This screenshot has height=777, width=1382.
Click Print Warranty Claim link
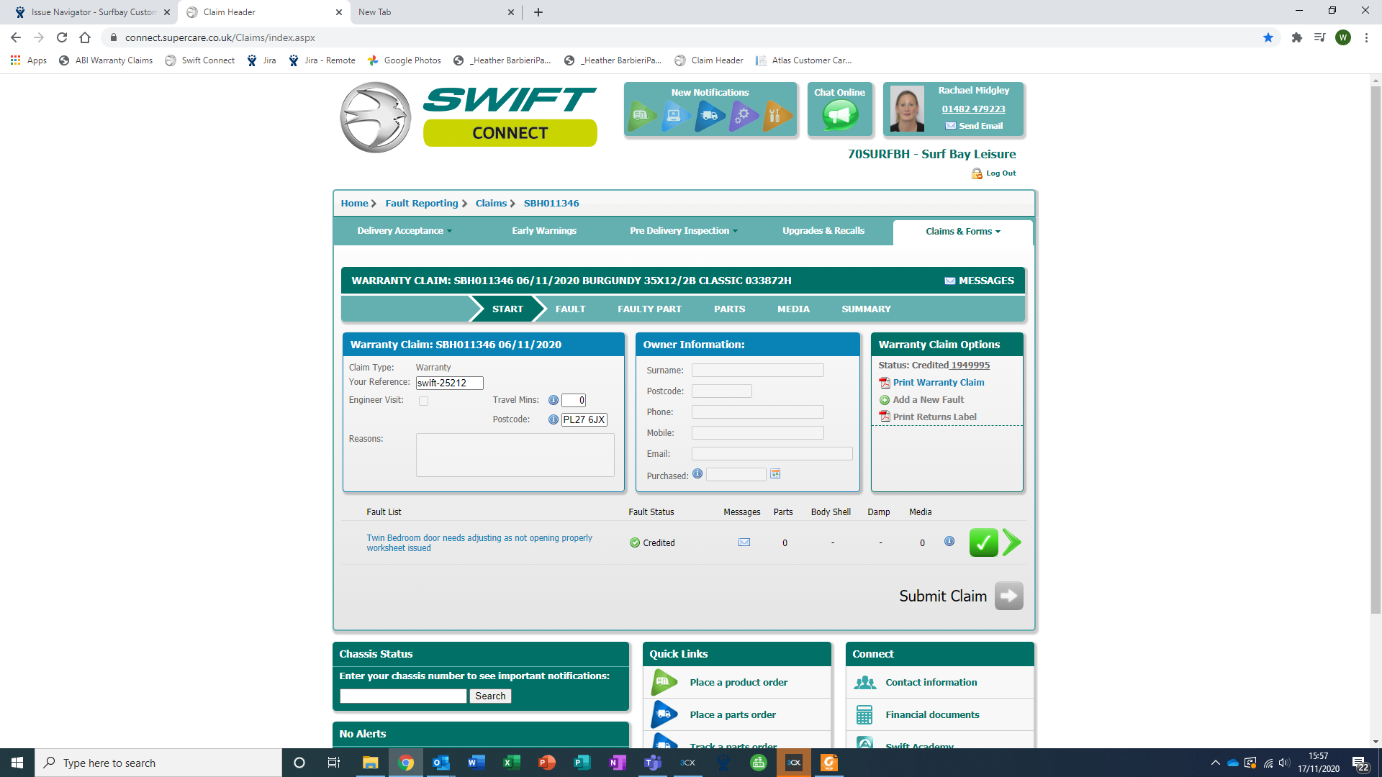point(938,383)
